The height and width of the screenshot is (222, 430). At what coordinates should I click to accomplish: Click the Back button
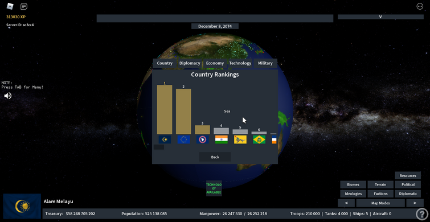tap(215, 157)
